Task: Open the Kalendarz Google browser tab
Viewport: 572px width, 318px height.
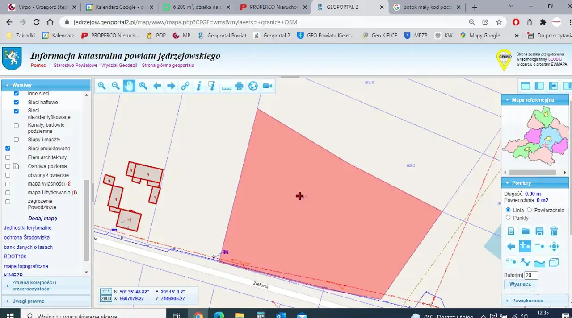Action: (x=120, y=7)
